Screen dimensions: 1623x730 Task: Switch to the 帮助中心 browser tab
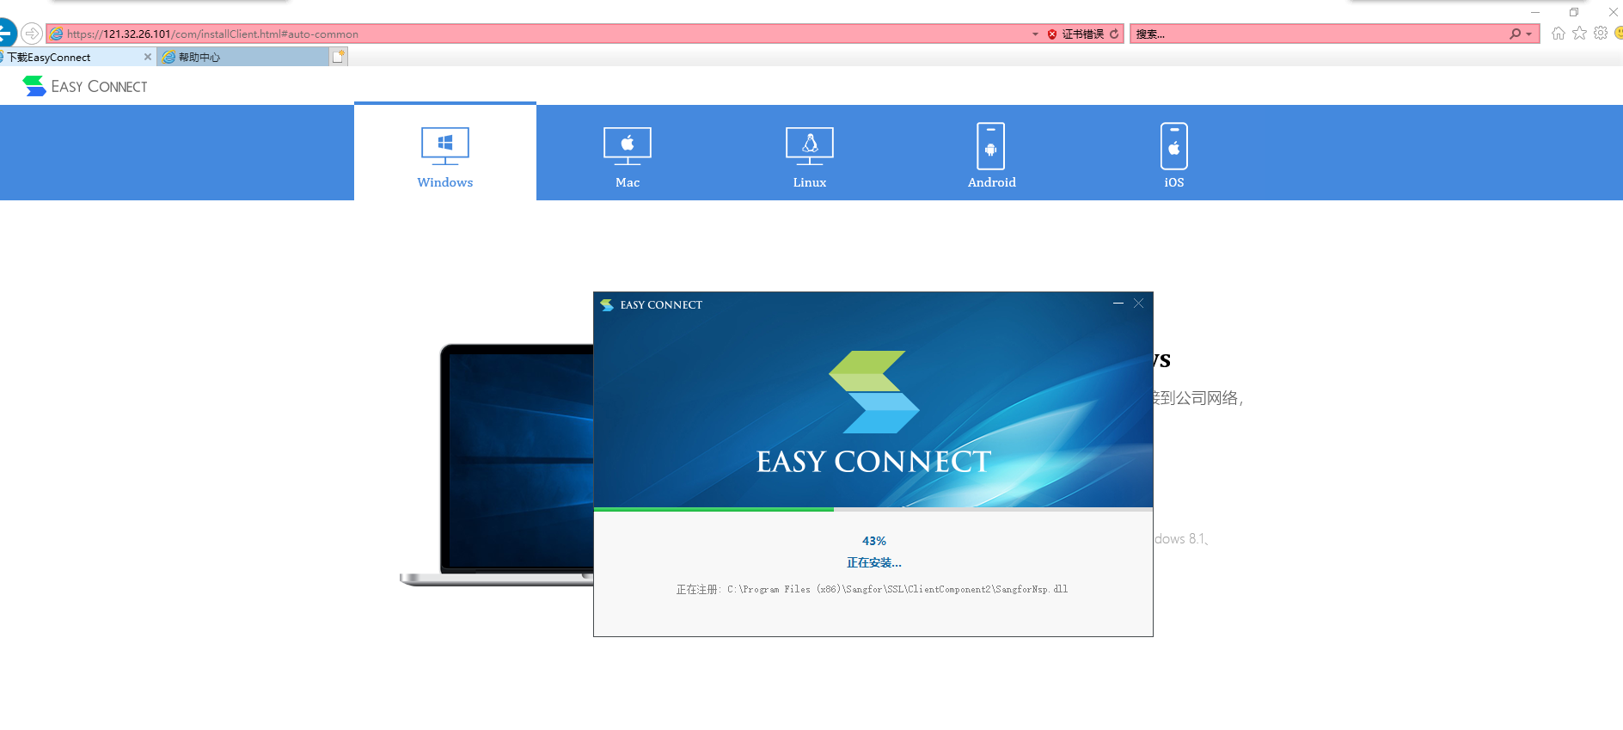(x=243, y=57)
